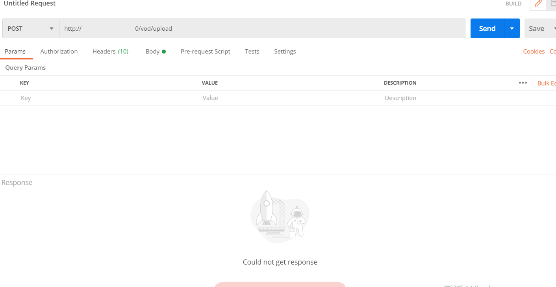This screenshot has width=556, height=287.
Task: Click the pencil edit icon
Action: 538,4
